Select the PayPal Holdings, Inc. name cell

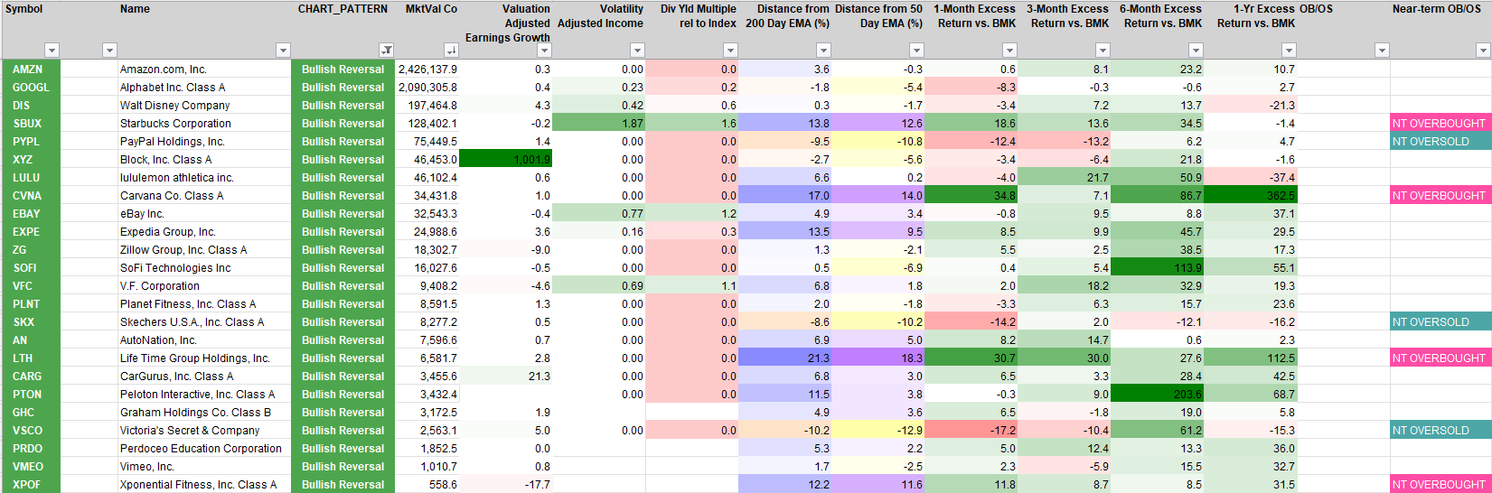coord(204,142)
